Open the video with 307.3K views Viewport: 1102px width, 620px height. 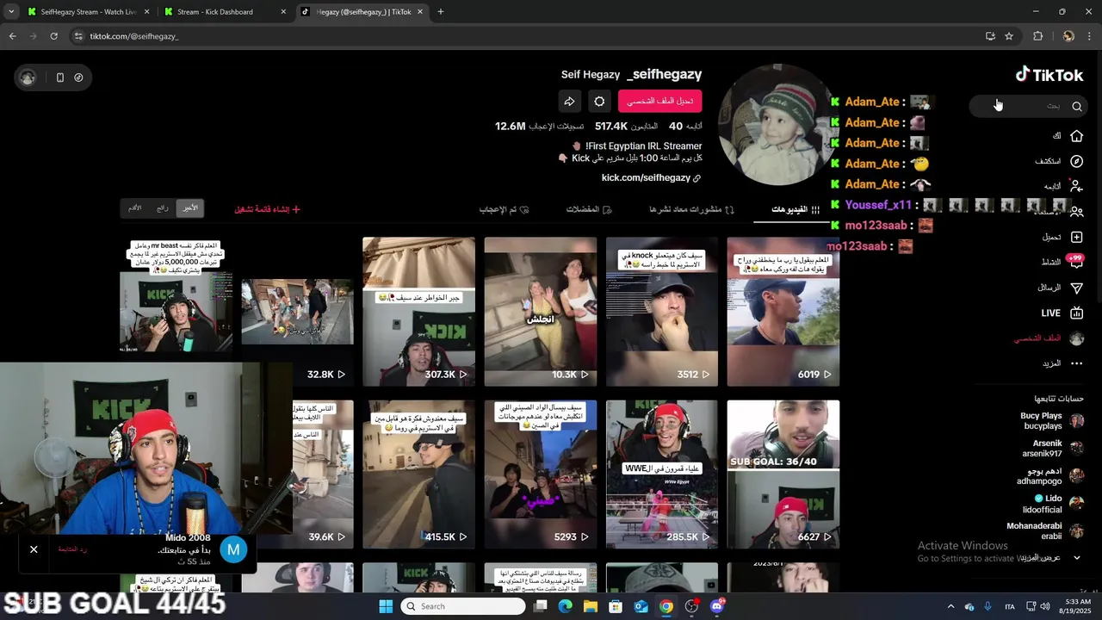[x=418, y=312]
